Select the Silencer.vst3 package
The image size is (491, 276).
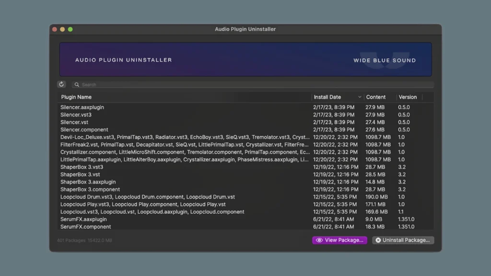(76, 115)
